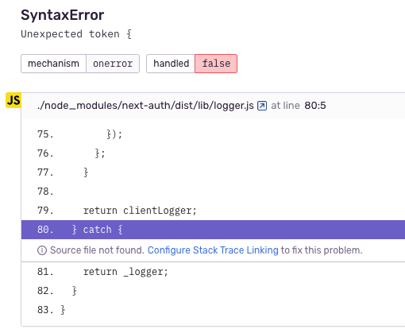Click the 'Unexpected token {' message
The image size is (405, 333).
pyautogui.click(x=76, y=34)
